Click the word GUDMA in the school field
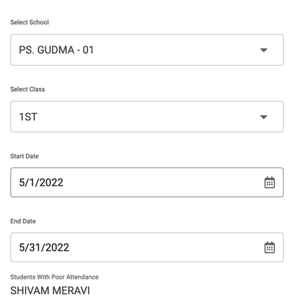Image resolution: width=292 pixels, height=303 pixels. [x=56, y=50]
